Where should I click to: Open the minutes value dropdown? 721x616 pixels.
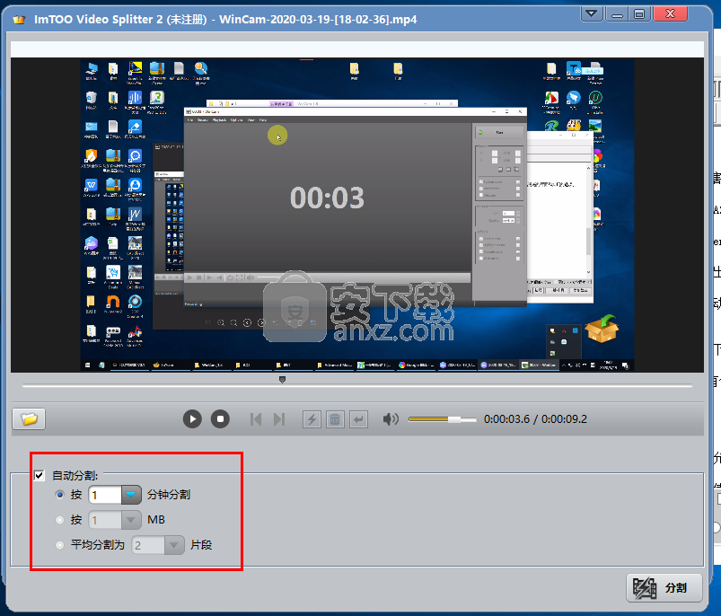click(x=131, y=495)
